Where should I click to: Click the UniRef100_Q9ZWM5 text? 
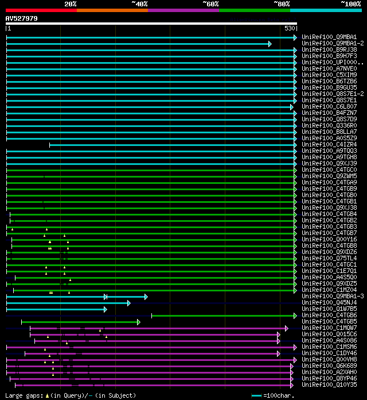point(329,176)
